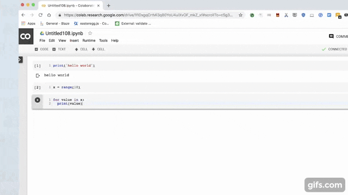The height and width of the screenshot is (195, 348).
Task: Open the External: validate bookmark
Action: [133, 23]
